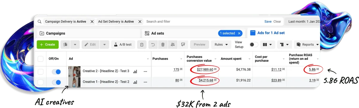This screenshot has height=108, width=359.
Task: Click the green Create button
Action: coord(48,45)
